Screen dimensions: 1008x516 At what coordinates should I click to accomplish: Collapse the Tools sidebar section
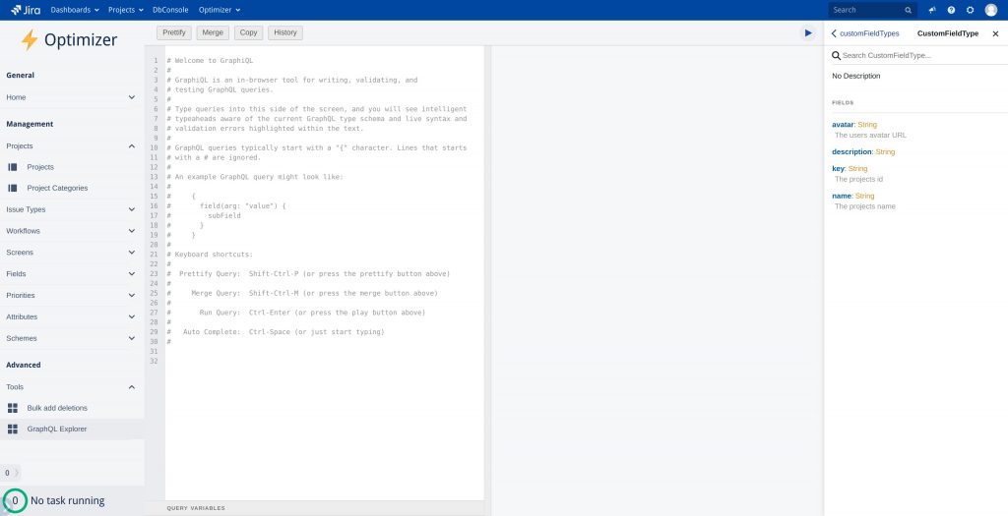[132, 387]
